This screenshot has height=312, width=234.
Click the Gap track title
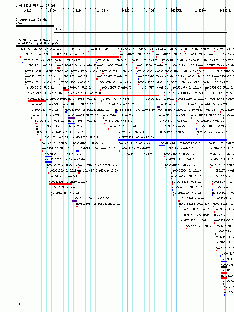18,303
